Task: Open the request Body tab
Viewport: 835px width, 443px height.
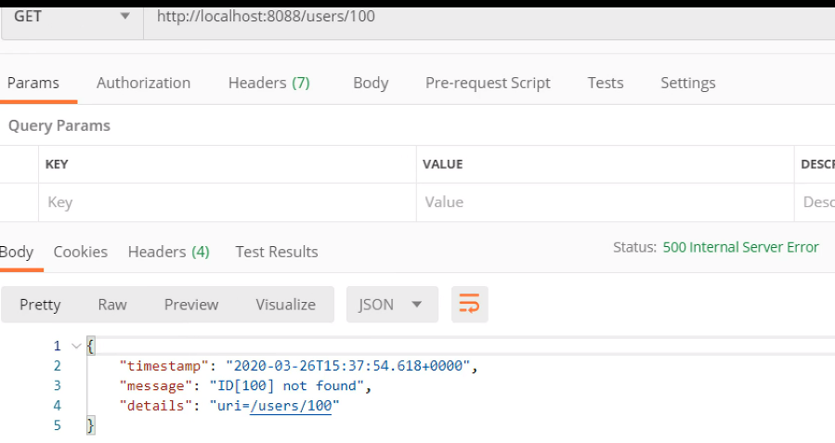Action: coord(371,83)
